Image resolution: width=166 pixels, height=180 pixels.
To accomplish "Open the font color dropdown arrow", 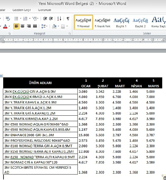I will [x=9, y=26].
